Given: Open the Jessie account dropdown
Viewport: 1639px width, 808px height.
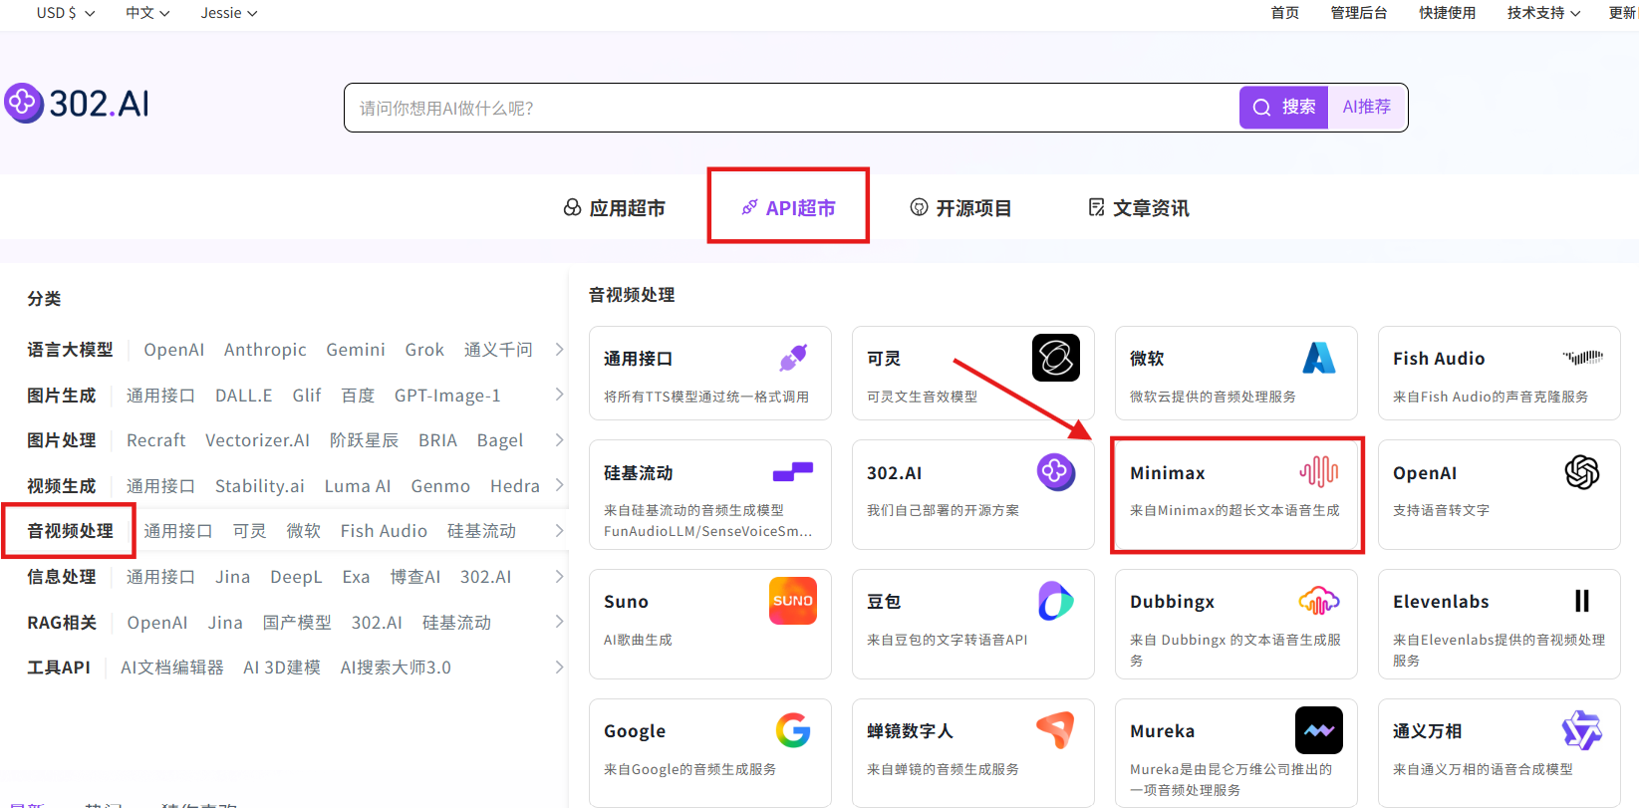Looking at the screenshot, I should click(229, 13).
